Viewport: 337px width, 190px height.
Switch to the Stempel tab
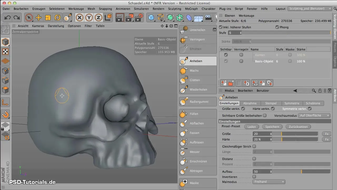(271, 103)
